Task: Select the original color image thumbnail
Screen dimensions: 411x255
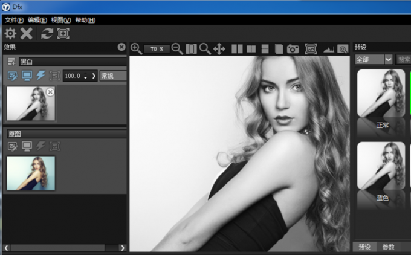Action: [31, 173]
